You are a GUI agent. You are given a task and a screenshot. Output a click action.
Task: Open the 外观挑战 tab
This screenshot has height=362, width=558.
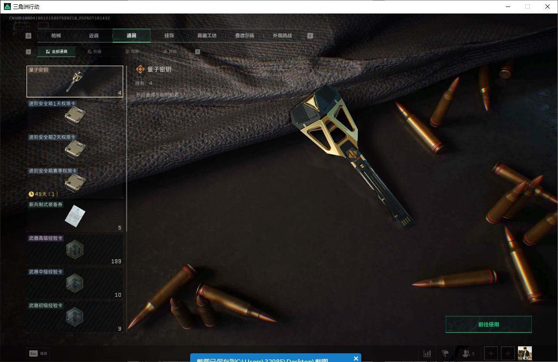(x=282, y=36)
